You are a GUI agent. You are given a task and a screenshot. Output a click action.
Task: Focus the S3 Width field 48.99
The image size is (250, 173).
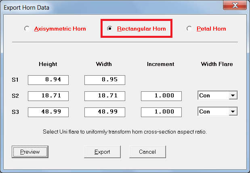pyautogui.click(x=105, y=112)
